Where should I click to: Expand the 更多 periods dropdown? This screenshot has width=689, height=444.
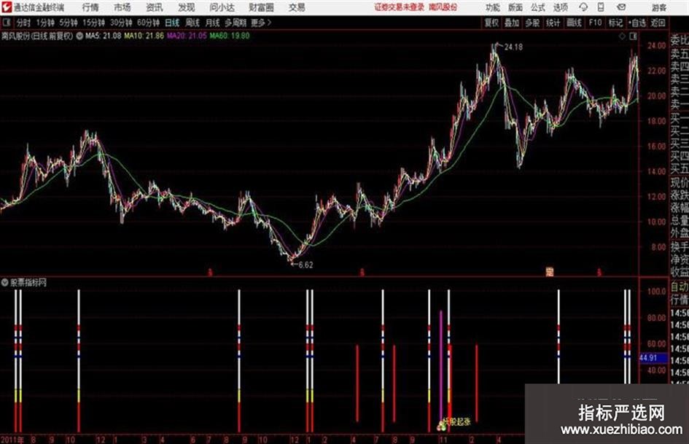tap(261, 23)
